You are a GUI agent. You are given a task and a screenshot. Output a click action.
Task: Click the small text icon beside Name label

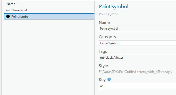(x=8, y=10)
